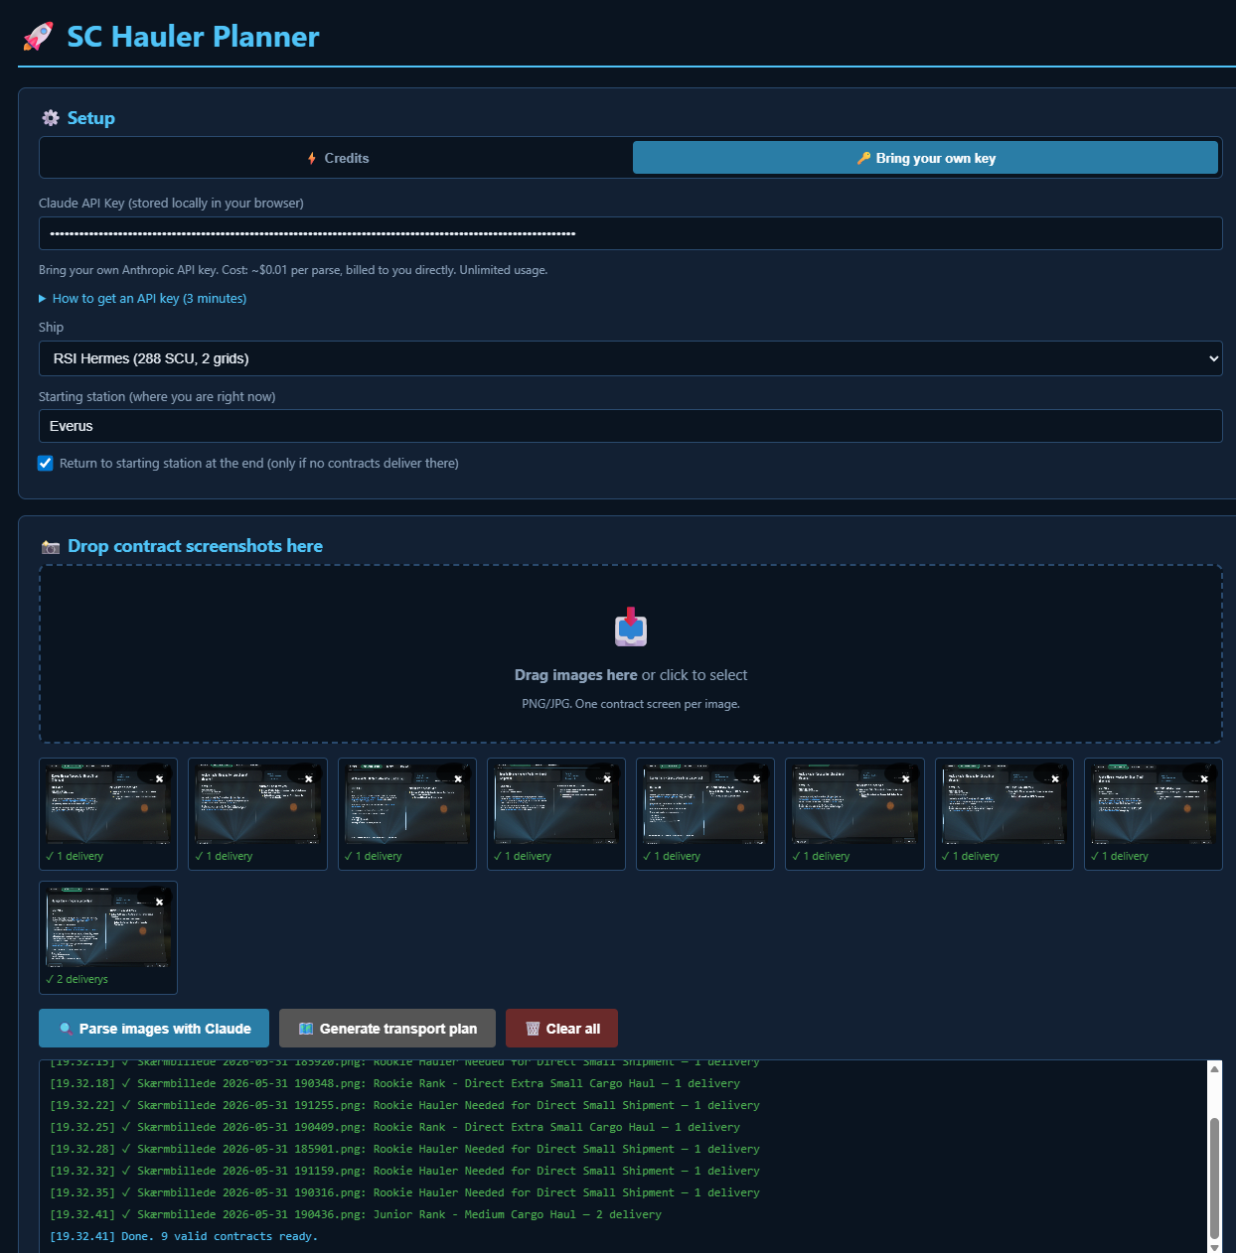Click the PNG/JPG One contract screen per image text
This screenshot has height=1253, width=1236.
(631, 704)
